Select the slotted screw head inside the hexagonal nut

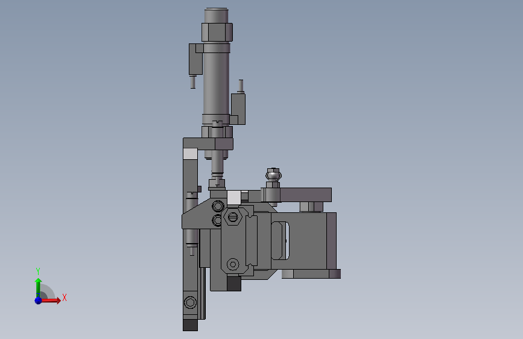[x=233, y=217]
